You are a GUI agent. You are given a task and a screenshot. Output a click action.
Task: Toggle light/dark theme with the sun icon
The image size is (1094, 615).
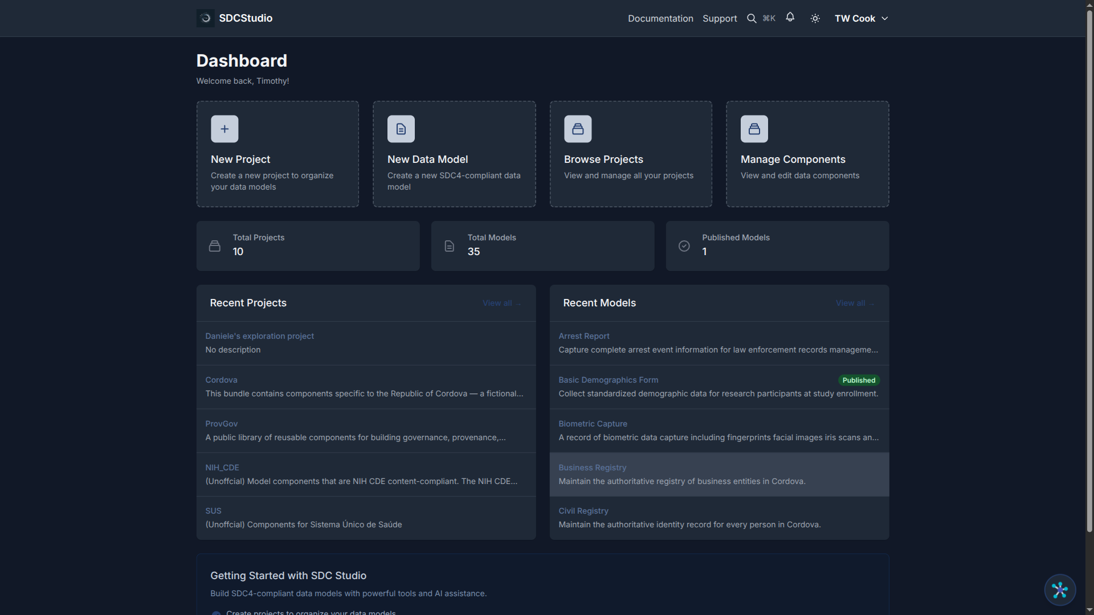[814, 18]
